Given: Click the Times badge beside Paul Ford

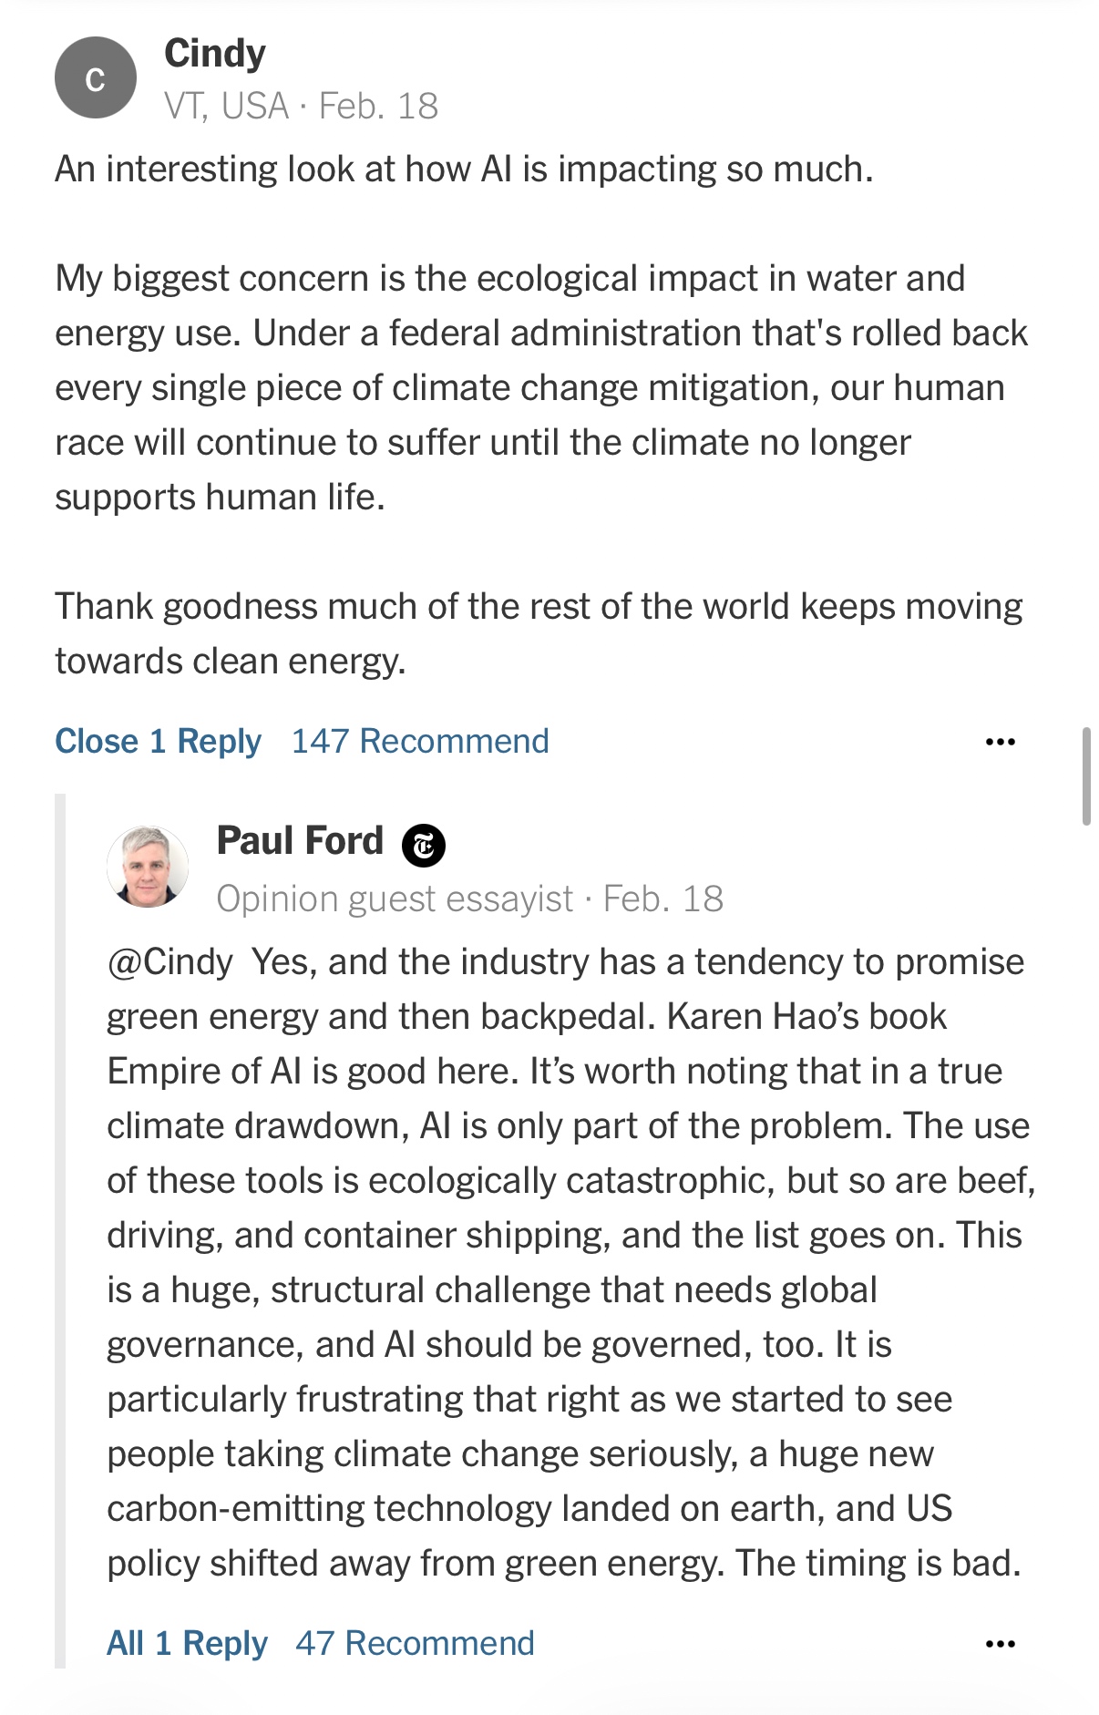Looking at the screenshot, I should [424, 845].
